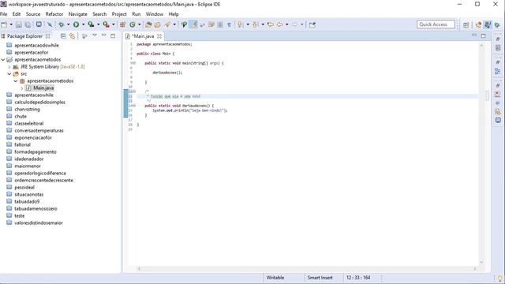Click inside the Quick Access field
Image resolution: width=505 pixels, height=284 pixels.
click(x=436, y=24)
